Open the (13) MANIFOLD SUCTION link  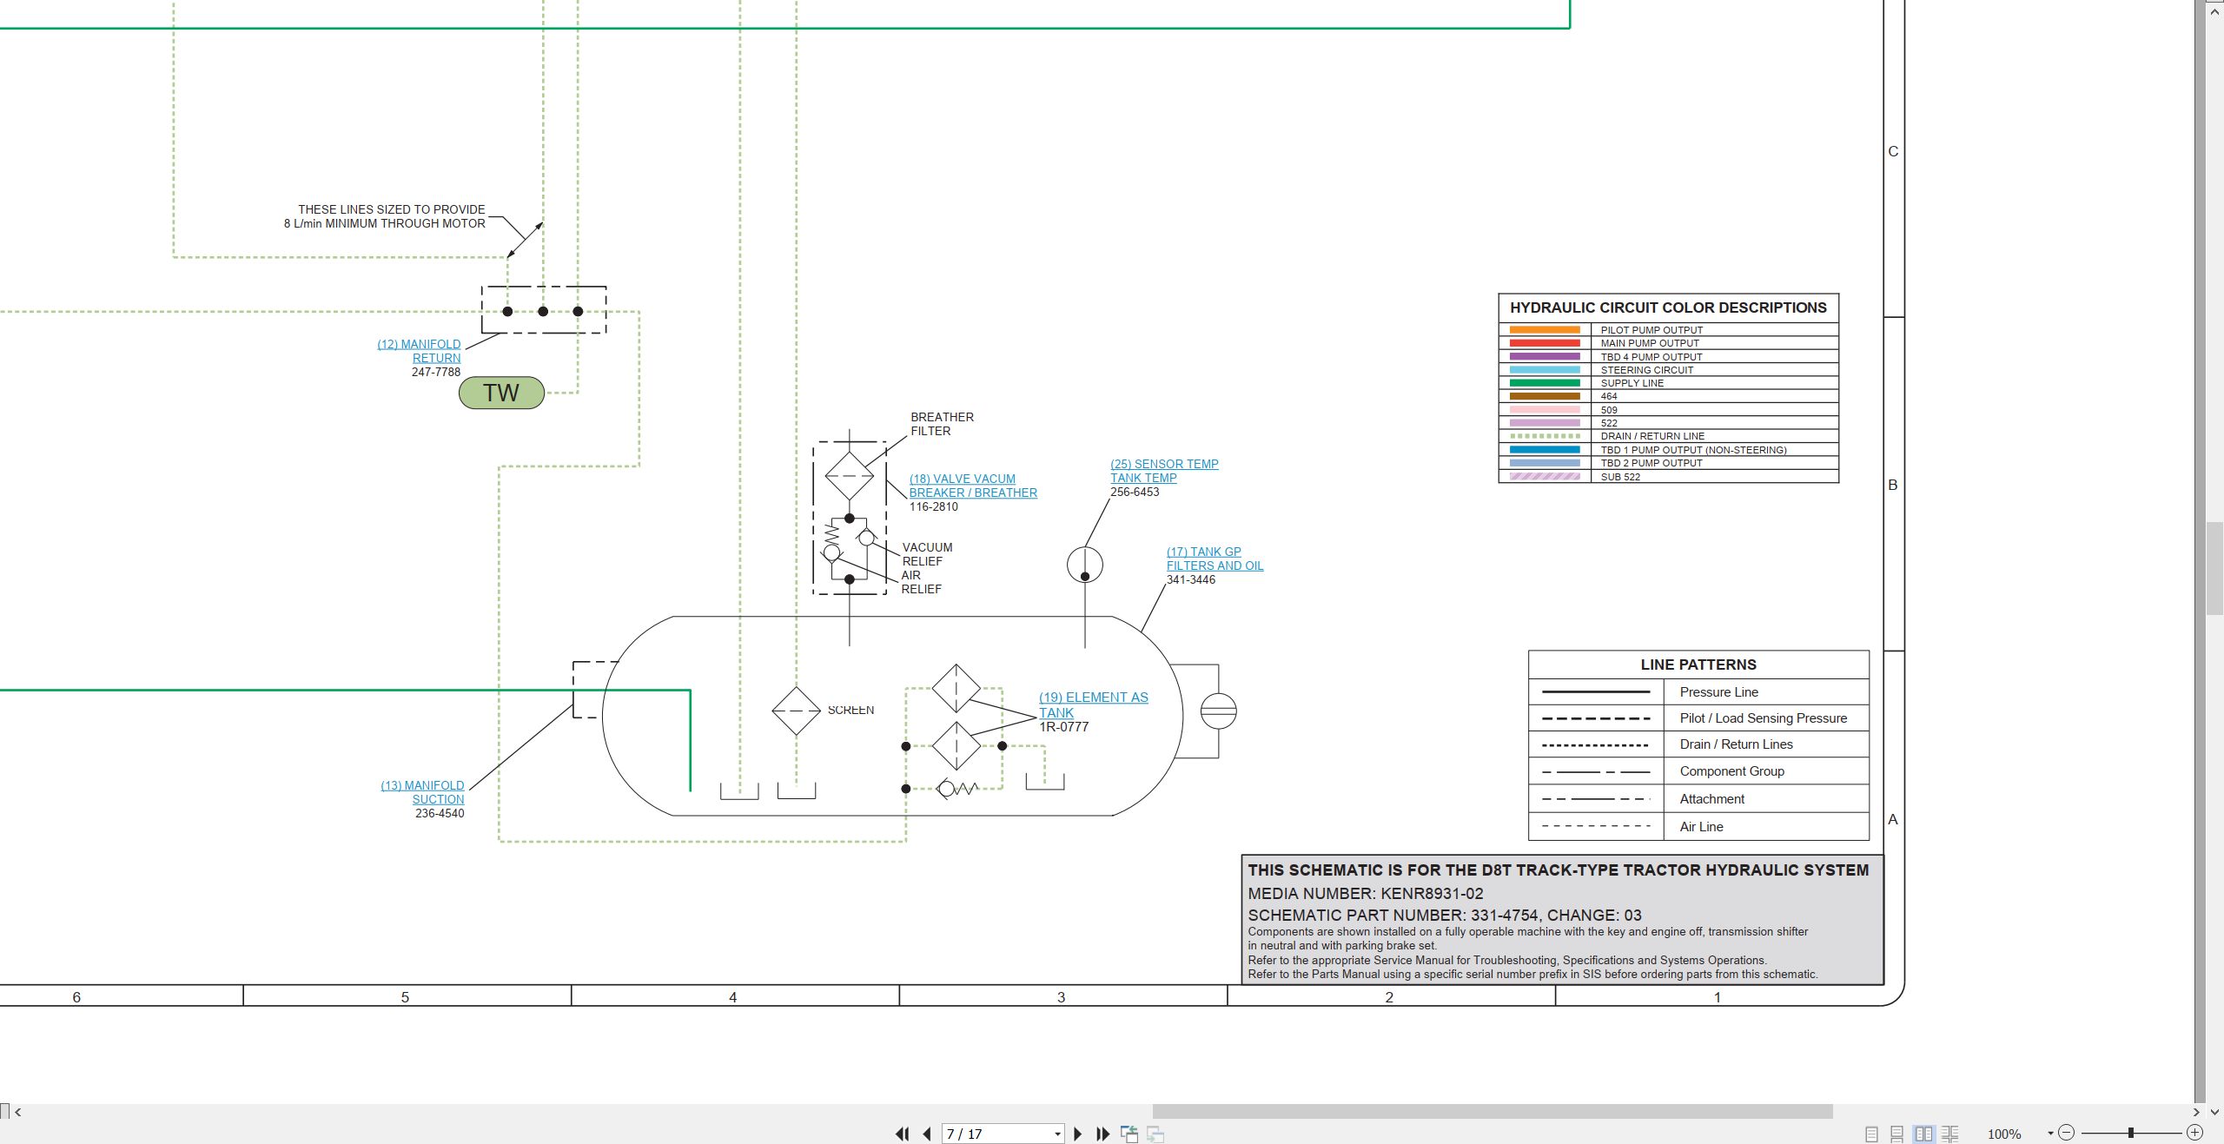[x=422, y=792]
